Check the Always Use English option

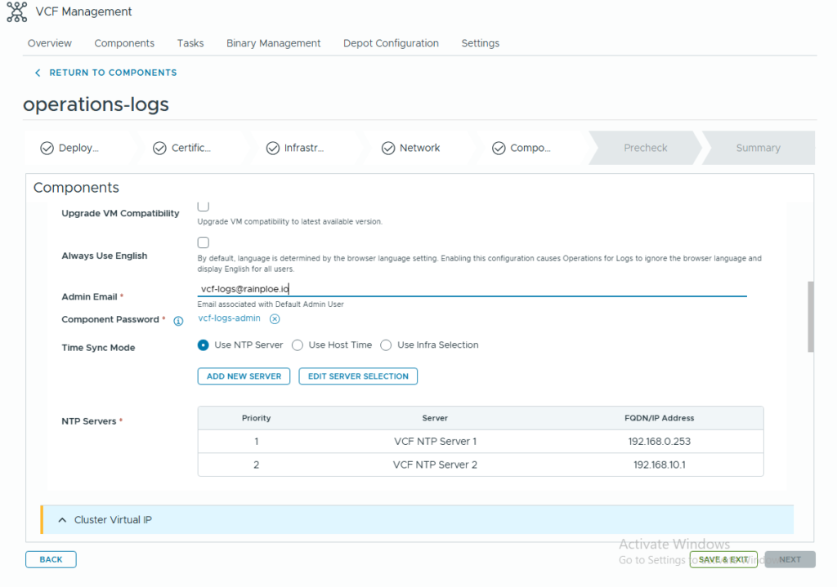click(204, 242)
